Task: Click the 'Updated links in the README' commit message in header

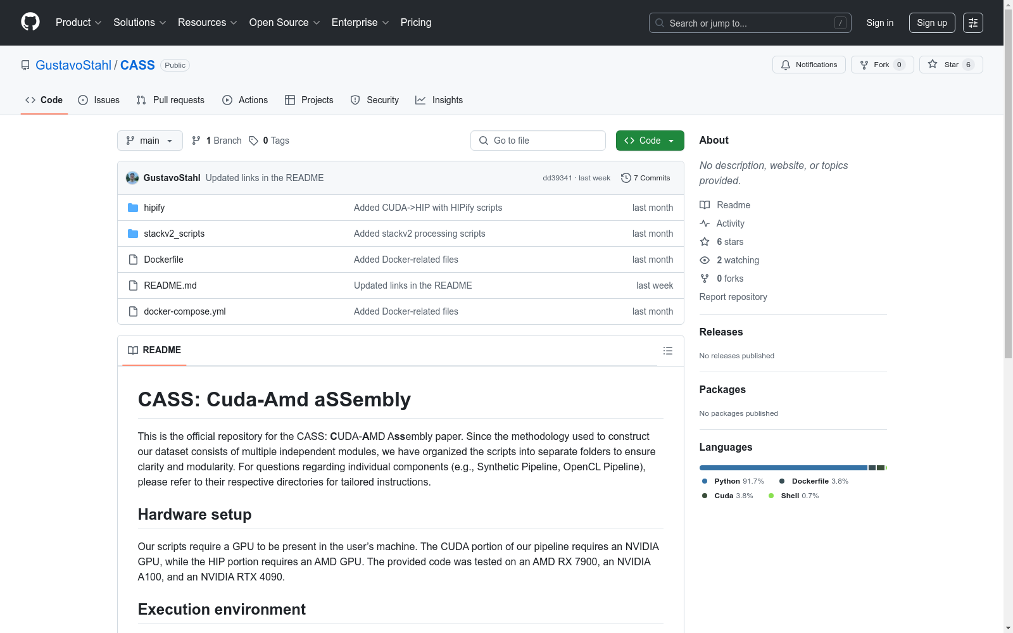Action: [x=265, y=178]
